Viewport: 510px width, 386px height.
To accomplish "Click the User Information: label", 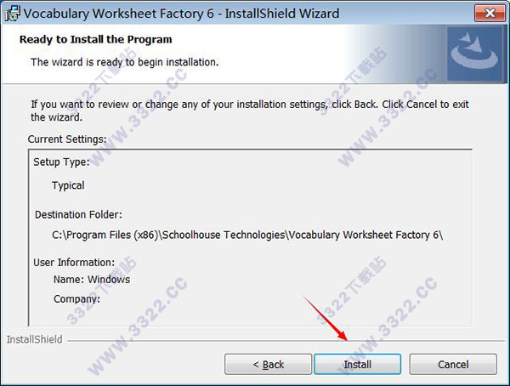I will [74, 263].
